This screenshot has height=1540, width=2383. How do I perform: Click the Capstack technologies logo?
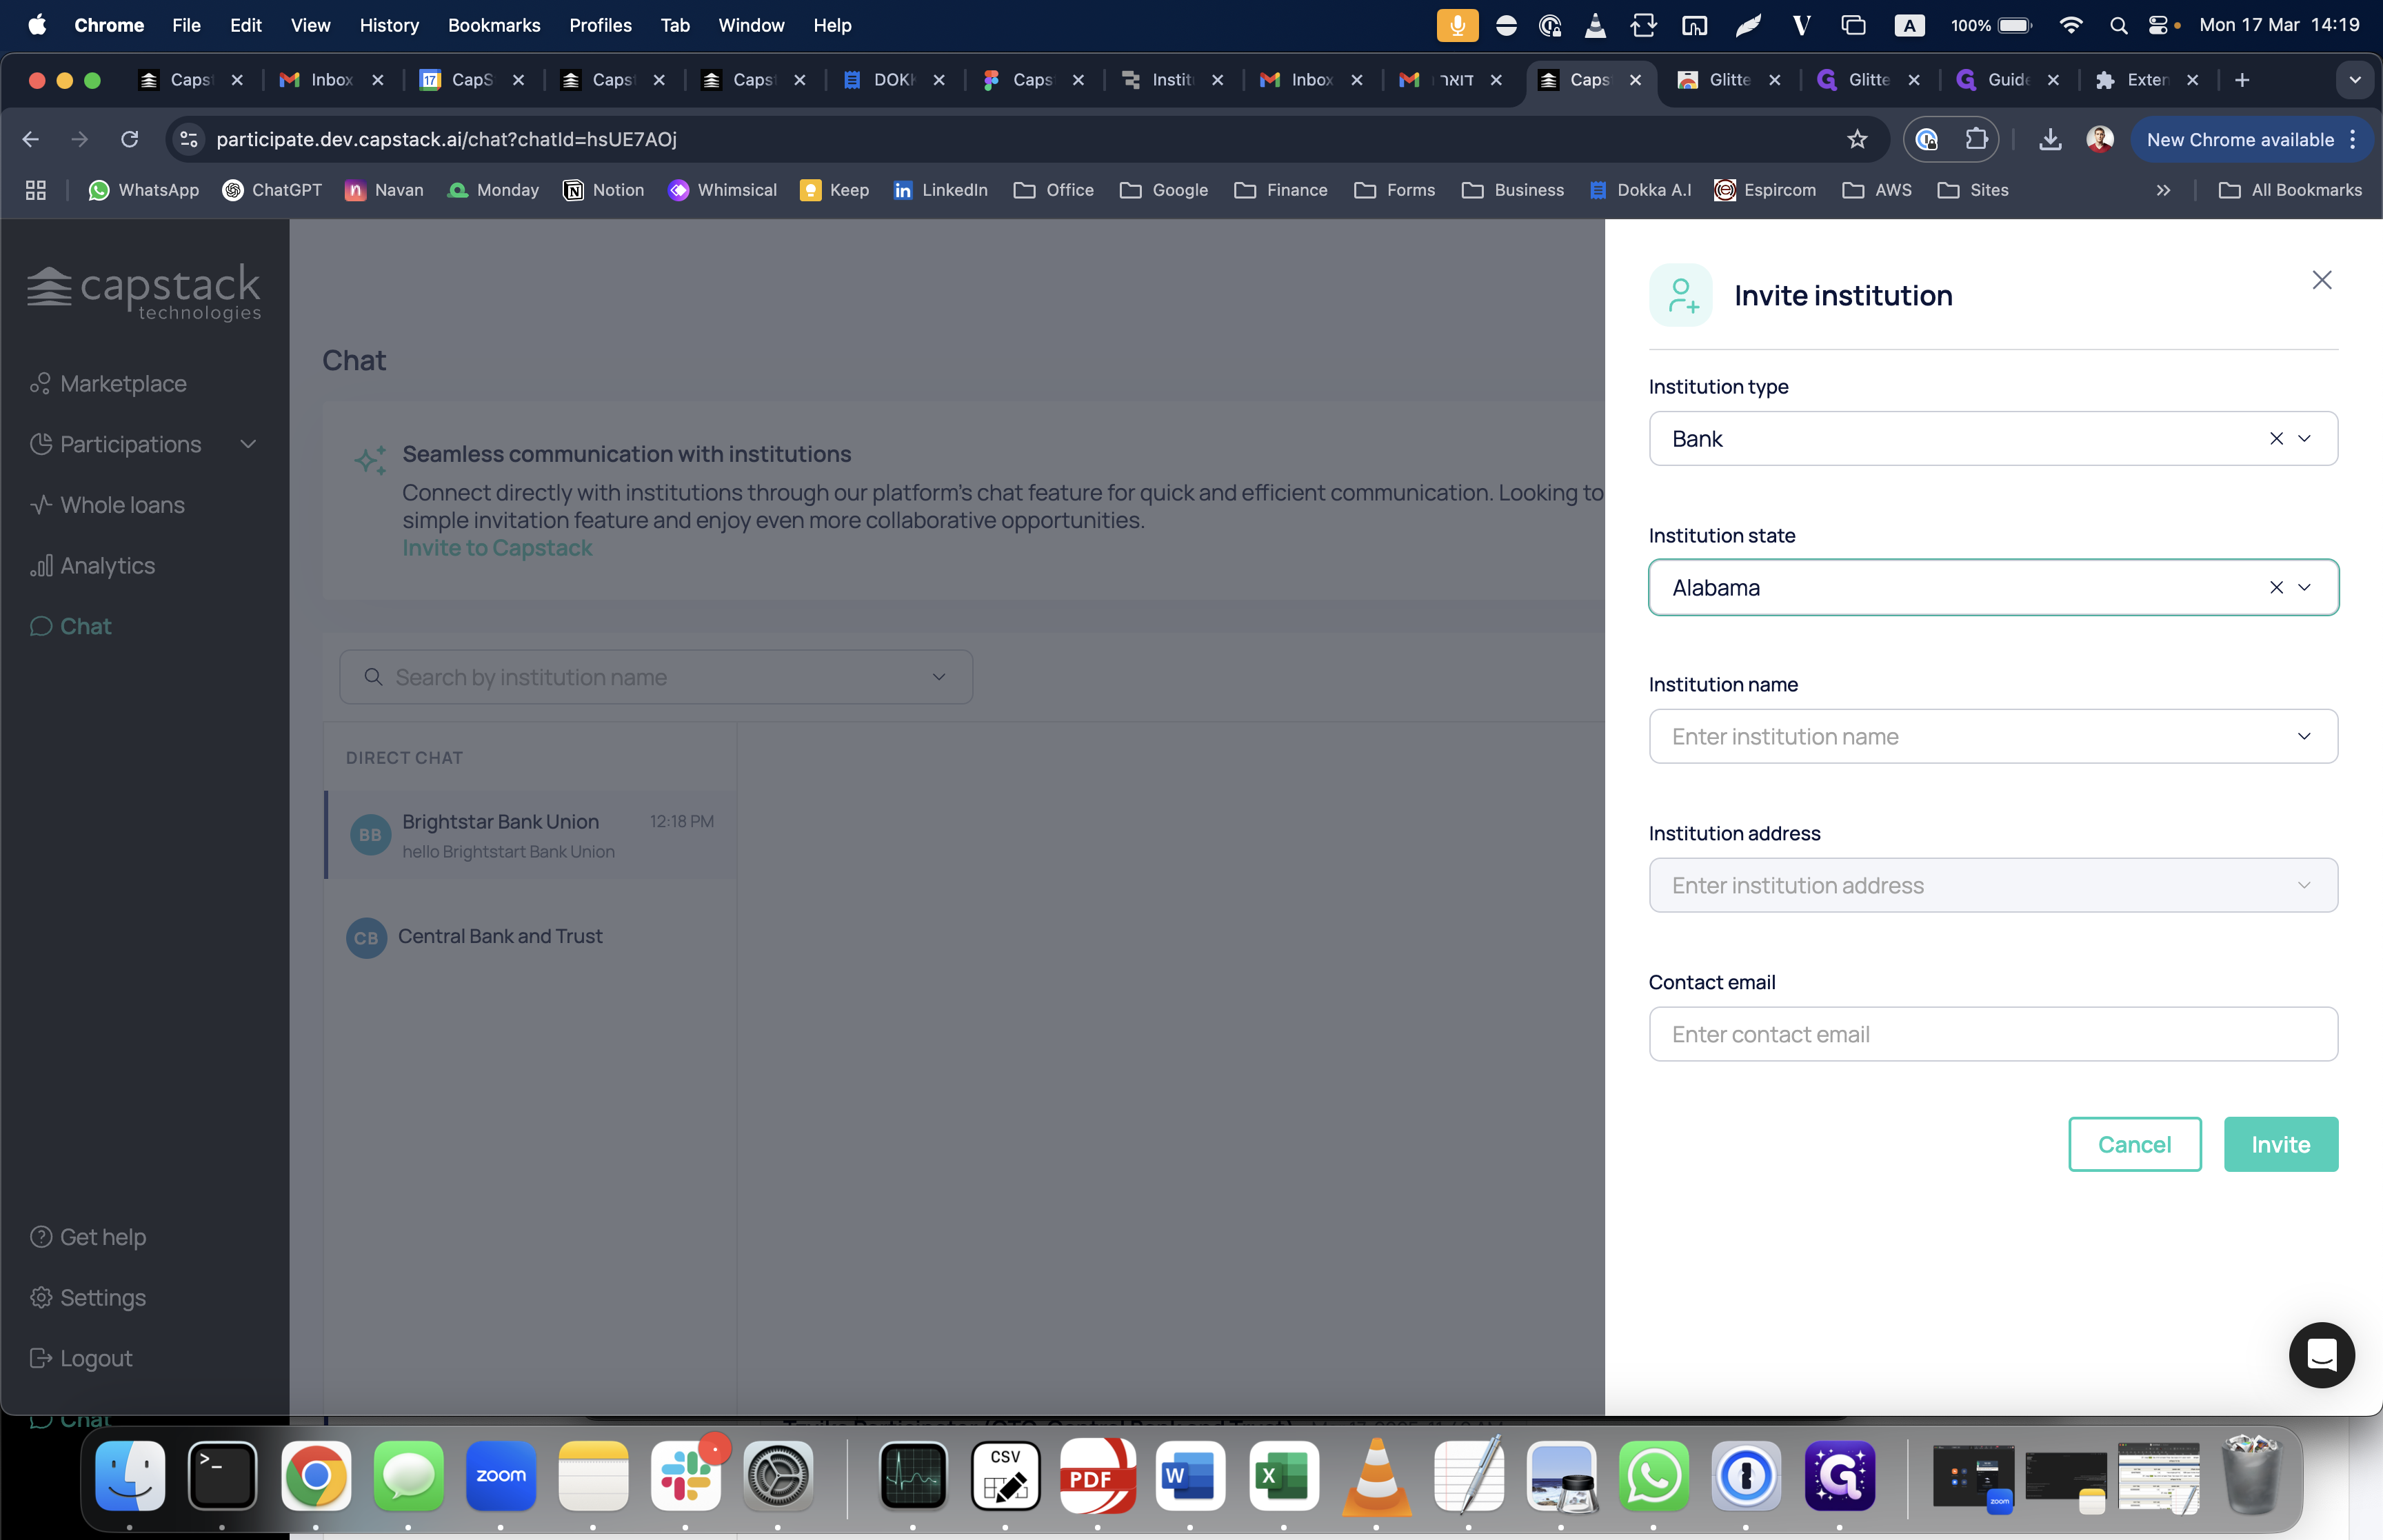click(x=144, y=292)
